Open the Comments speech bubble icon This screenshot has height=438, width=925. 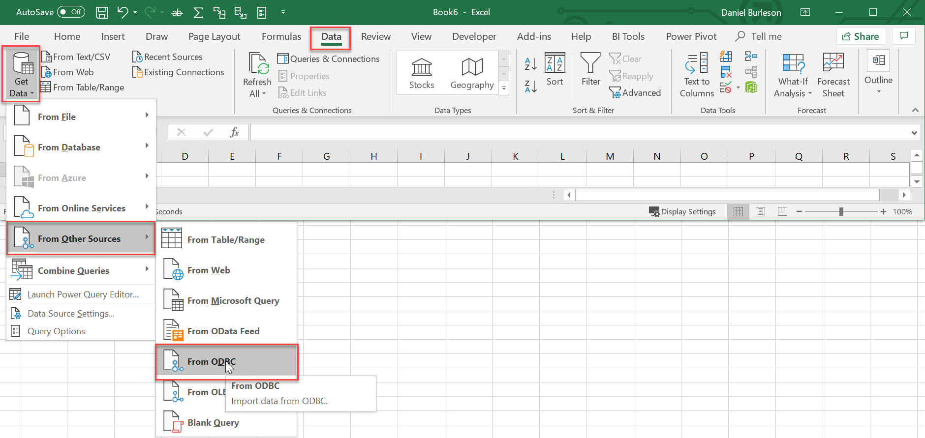coord(904,36)
